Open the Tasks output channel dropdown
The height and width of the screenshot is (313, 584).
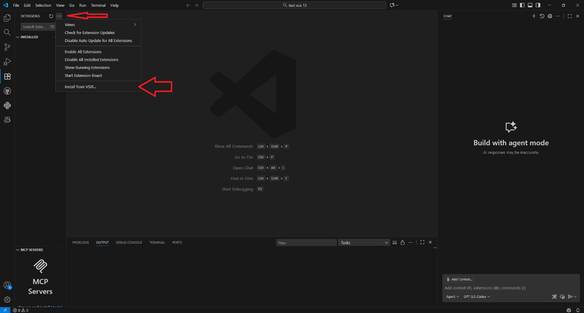[x=364, y=243]
